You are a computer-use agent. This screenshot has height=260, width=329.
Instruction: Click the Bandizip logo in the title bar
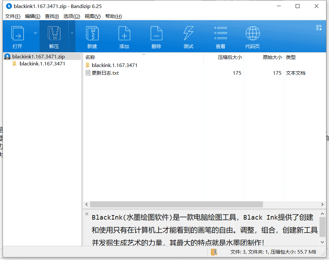tap(9, 6)
